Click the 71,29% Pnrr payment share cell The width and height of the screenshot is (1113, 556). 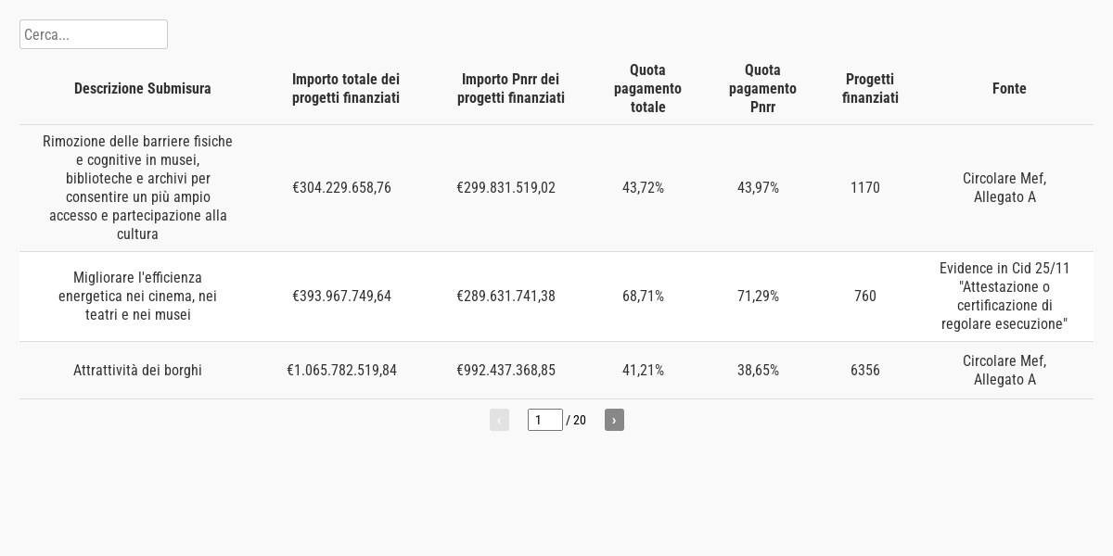click(x=758, y=297)
